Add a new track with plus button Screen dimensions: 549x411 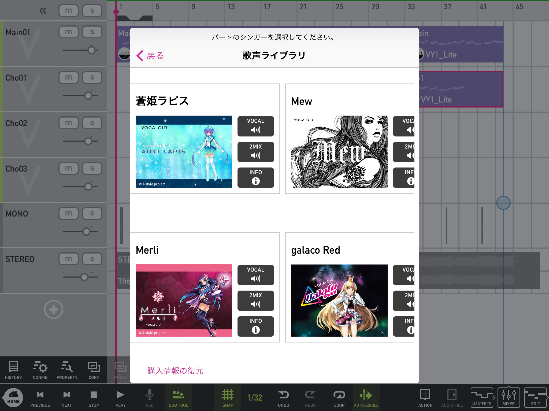tap(54, 310)
